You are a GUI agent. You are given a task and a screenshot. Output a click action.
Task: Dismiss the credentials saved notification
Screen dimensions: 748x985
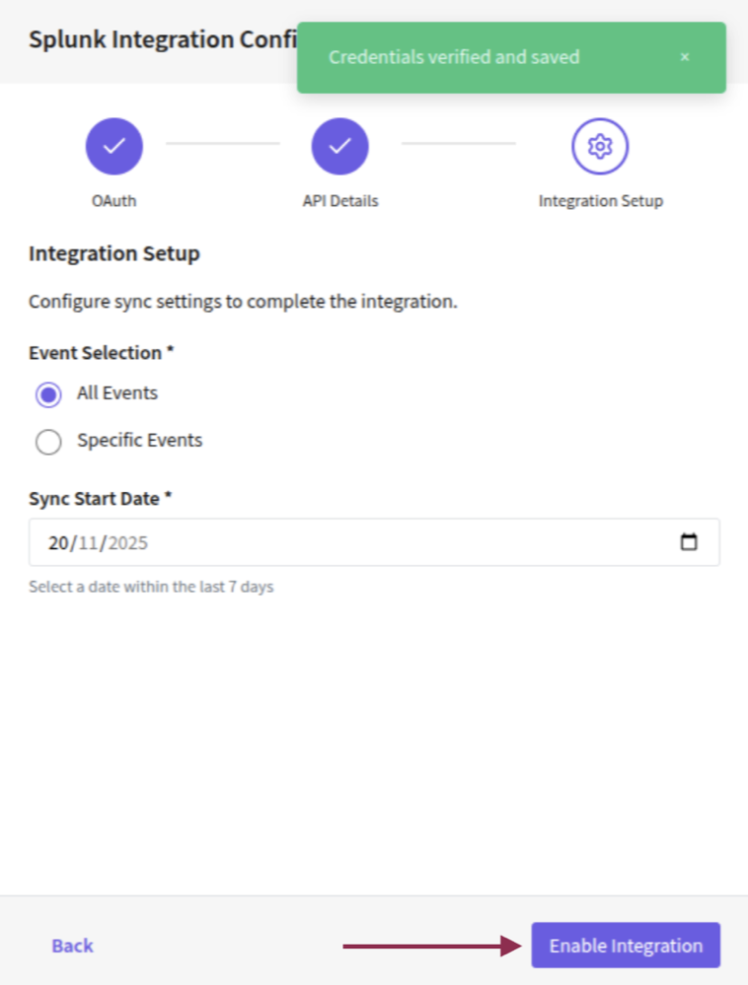click(685, 57)
